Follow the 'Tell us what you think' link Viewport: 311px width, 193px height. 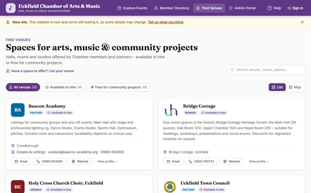coord(165,22)
